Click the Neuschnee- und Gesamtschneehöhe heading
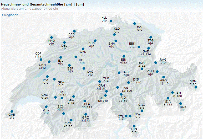This screenshot has width=203, height=139. [x=42, y=4]
